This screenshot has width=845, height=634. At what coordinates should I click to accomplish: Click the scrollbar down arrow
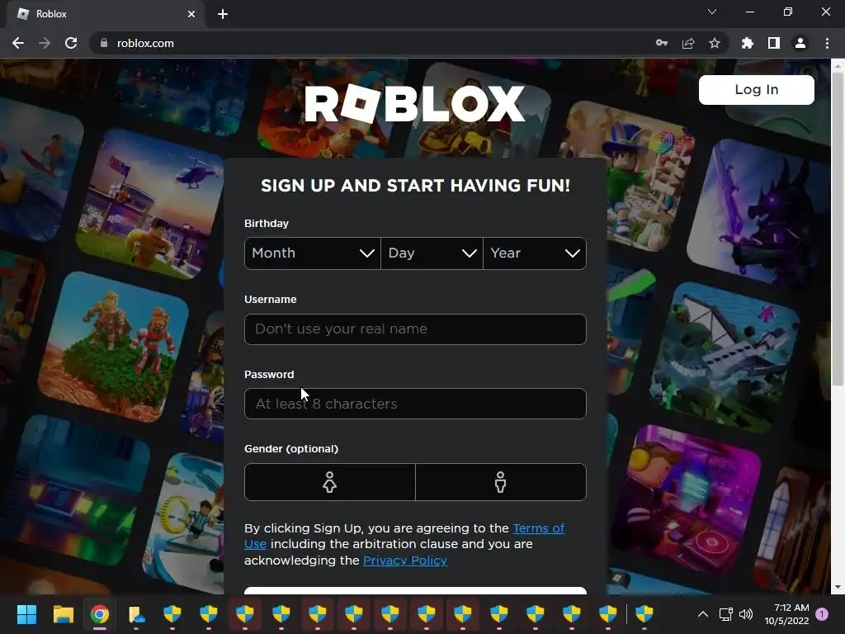838,587
